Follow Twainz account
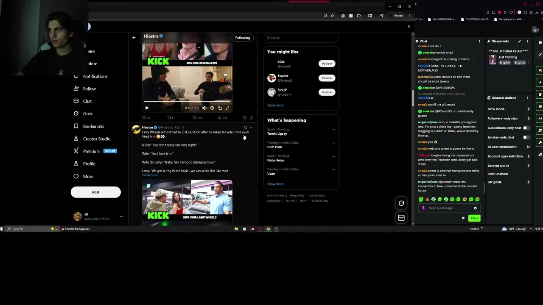This screenshot has height=305, width=543. [x=327, y=78]
